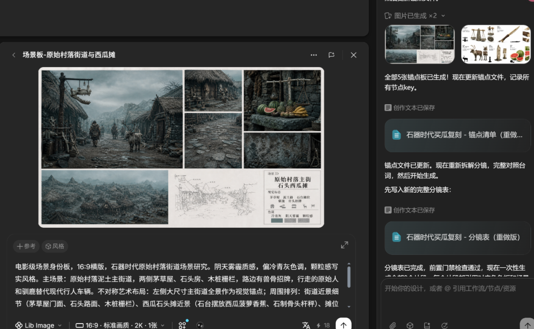Collapse the 图片已生成 ×2 section
The height and width of the screenshot is (329, 534).
tap(443, 16)
